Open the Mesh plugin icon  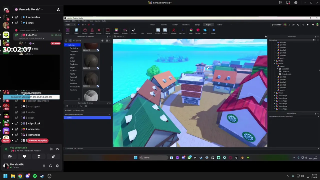click(x=205, y=31)
